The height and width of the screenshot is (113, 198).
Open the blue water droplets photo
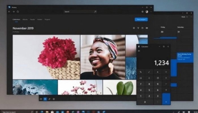click(x=131, y=68)
